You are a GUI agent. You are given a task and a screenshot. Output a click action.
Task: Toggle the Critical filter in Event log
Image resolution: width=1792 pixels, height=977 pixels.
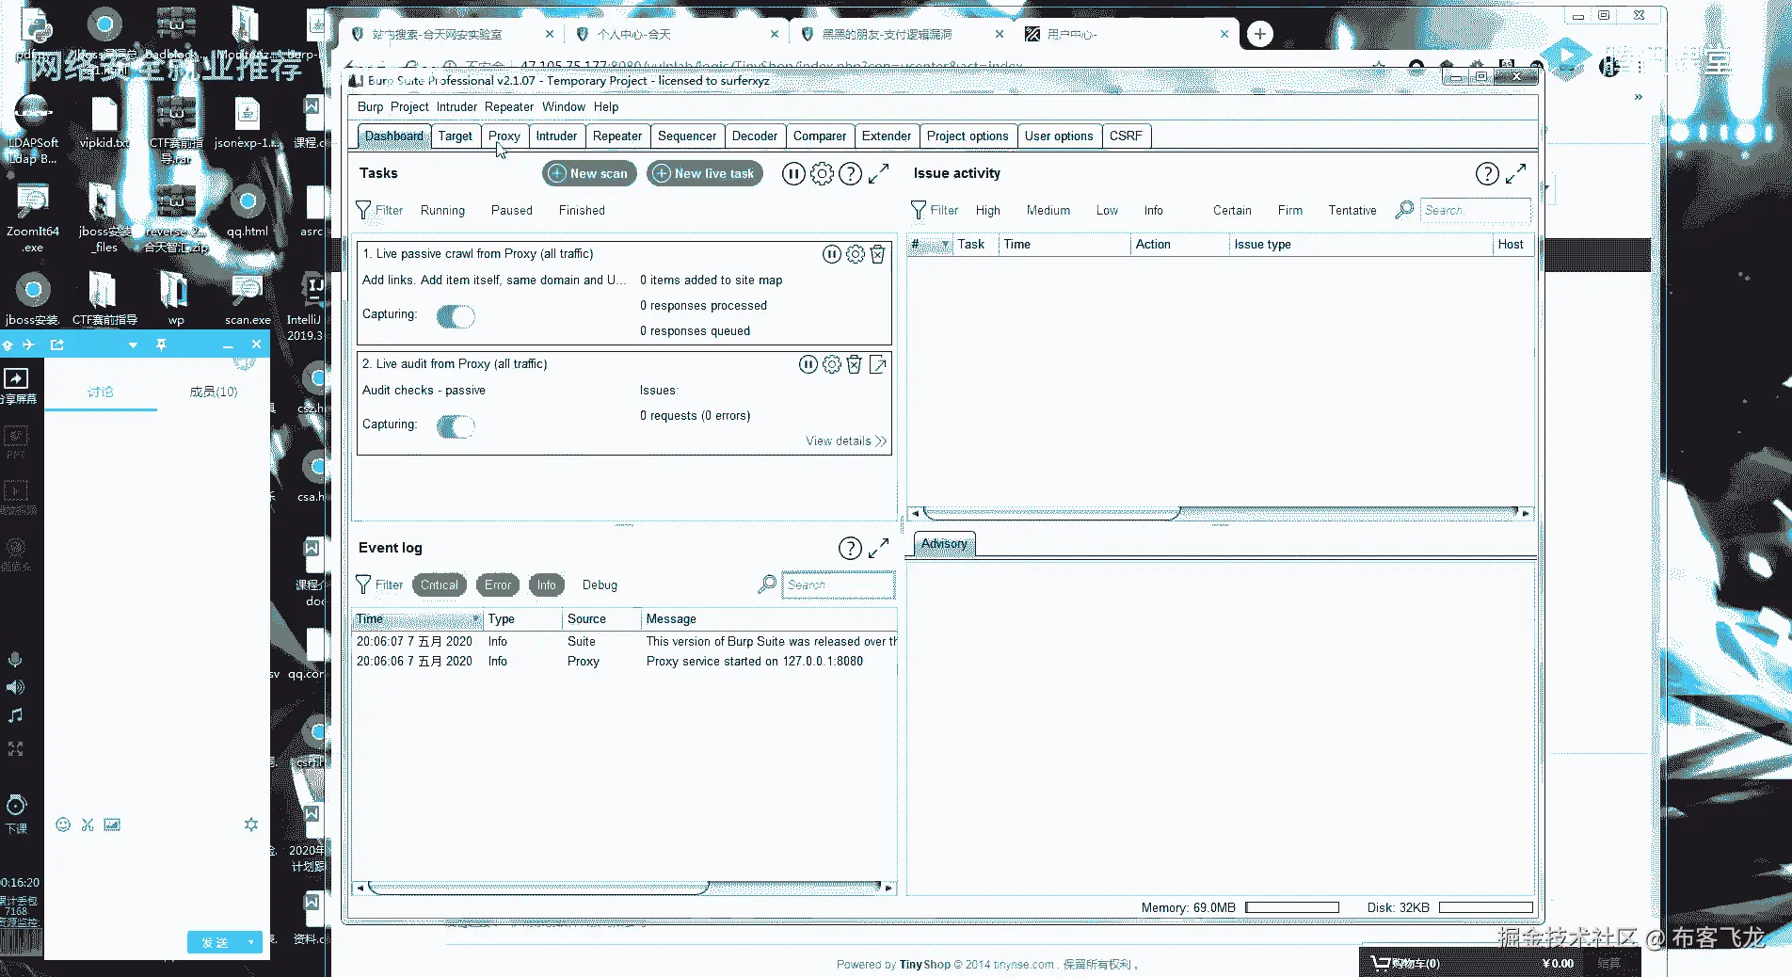coord(440,585)
